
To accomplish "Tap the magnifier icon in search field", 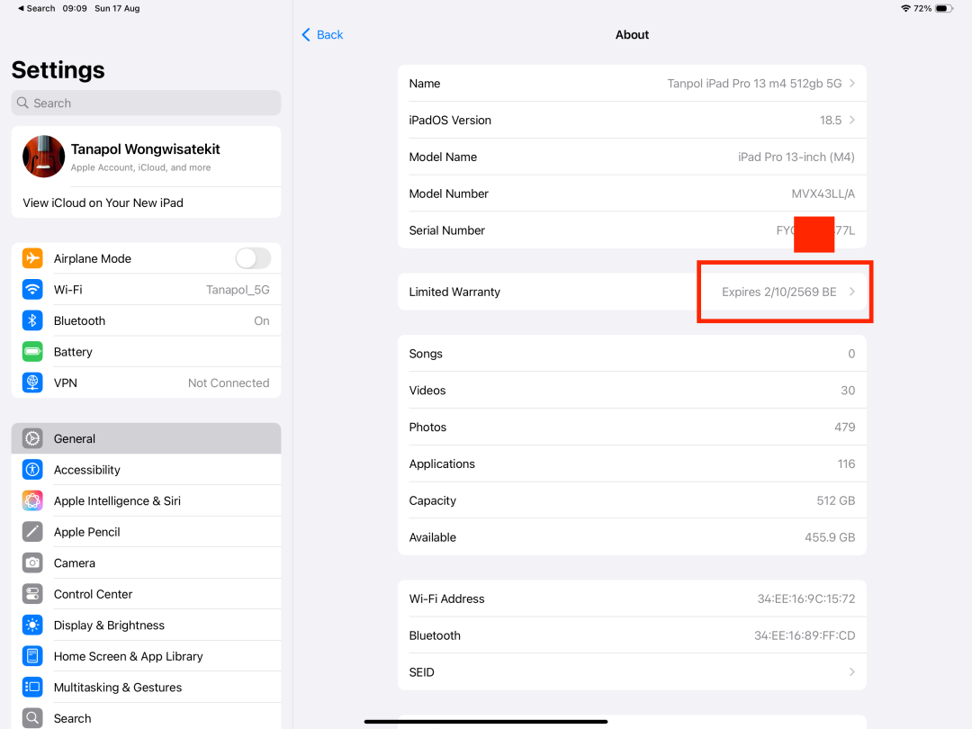I will pyautogui.click(x=22, y=103).
